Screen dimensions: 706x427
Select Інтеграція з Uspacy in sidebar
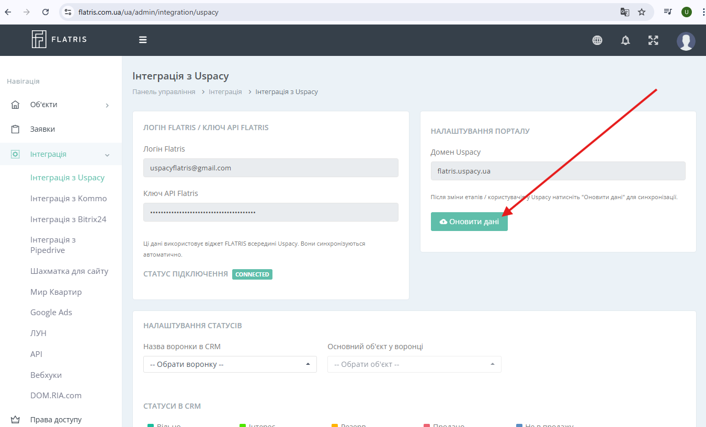pyautogui.click(x=67, y=178)
